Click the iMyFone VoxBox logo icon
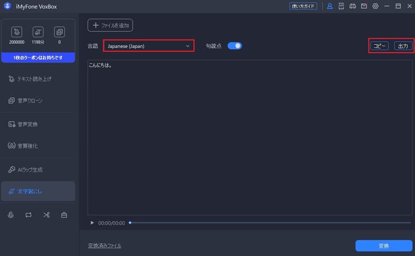Screen dimensions: 415x256 click(x=7, y=6)
